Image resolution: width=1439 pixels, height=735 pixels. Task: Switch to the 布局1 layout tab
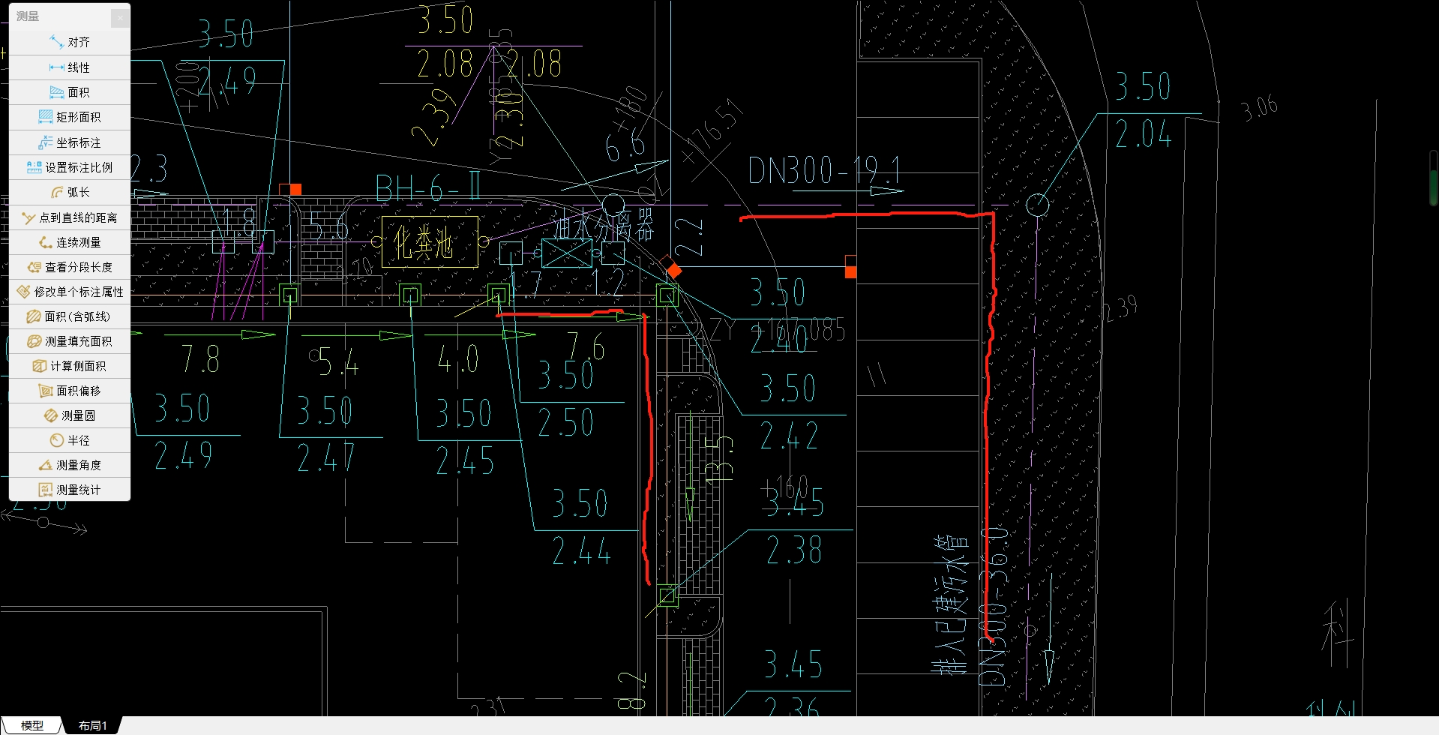pyautogui.click(x=92, y=725)
